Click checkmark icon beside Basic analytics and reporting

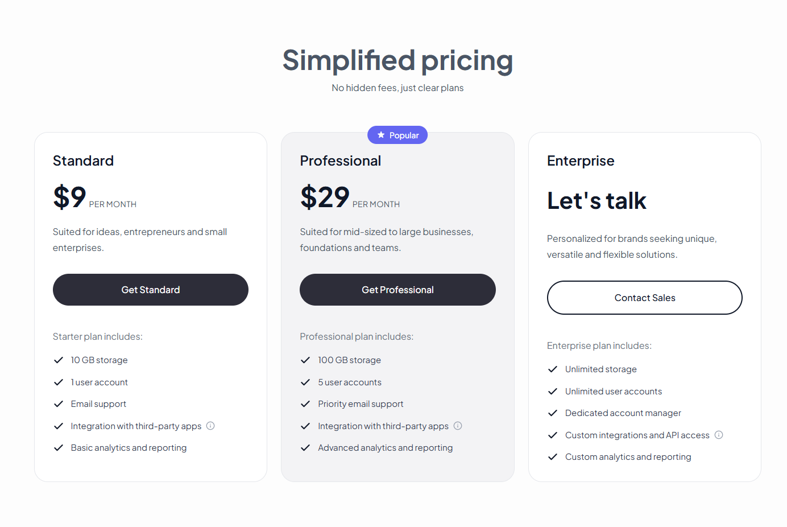click(58, 448)
